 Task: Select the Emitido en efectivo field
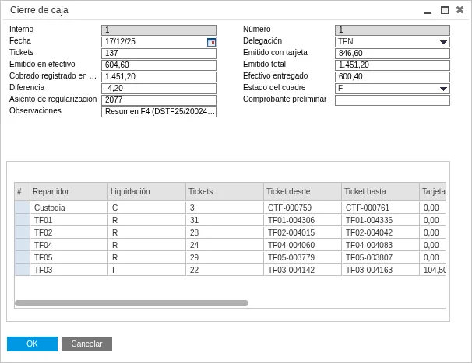159,65
